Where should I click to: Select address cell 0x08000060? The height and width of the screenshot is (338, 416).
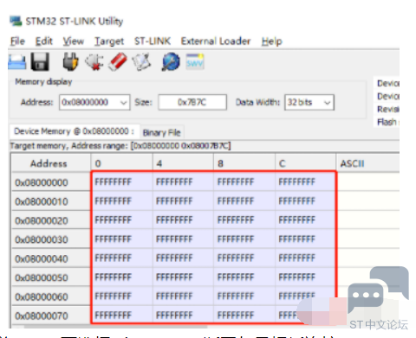click(51, 297)
